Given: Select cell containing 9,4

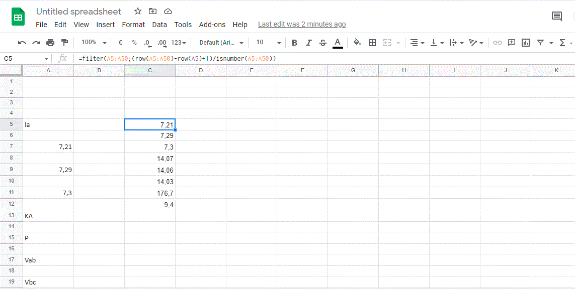Looking at the screenshot, I should 150,205.
